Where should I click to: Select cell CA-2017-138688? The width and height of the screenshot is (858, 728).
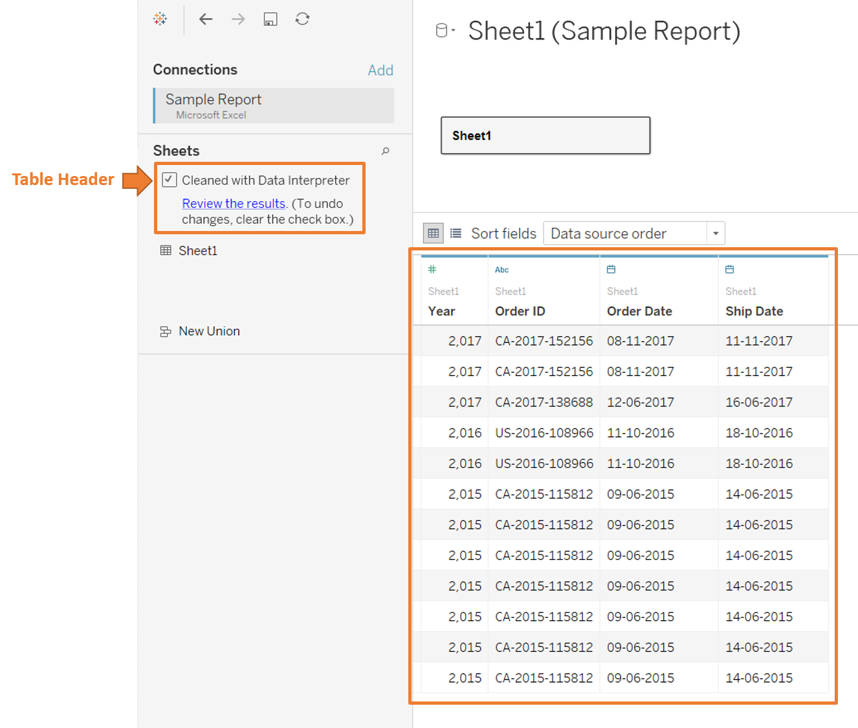544,403
